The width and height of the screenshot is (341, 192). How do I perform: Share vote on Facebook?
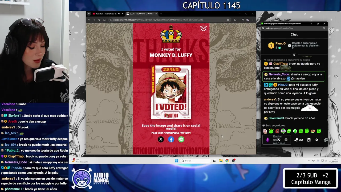[x=171, y=139]
